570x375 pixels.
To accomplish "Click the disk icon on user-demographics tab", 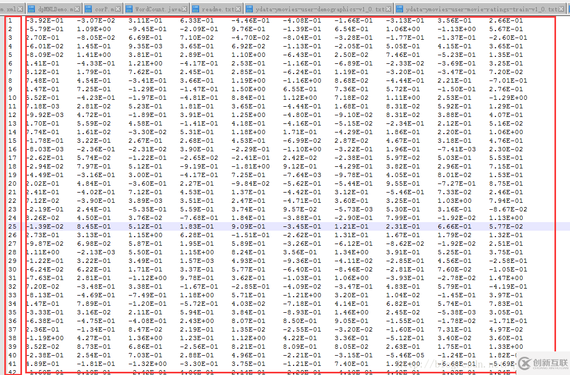I will [x=249, y=9].
